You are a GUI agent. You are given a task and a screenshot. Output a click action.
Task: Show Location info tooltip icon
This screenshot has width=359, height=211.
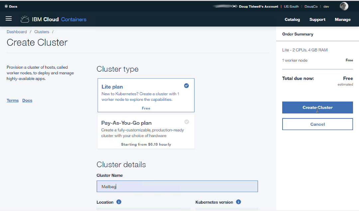pos(119,202)
